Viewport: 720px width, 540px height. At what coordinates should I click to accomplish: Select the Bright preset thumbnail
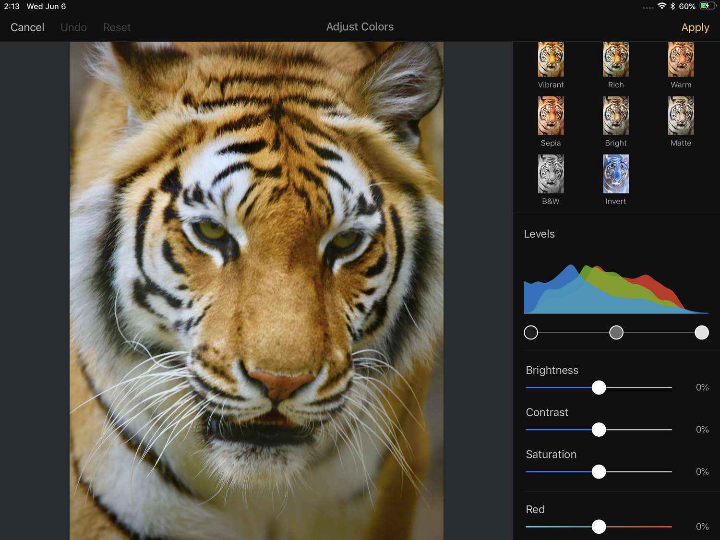tap(616, 116)
